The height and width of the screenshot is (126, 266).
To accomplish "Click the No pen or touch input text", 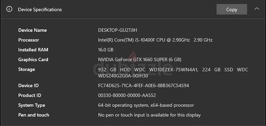I will (149, 115).
